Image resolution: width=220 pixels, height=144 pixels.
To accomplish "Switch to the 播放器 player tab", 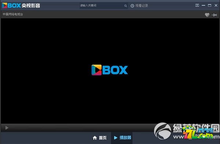I will 122,138.
